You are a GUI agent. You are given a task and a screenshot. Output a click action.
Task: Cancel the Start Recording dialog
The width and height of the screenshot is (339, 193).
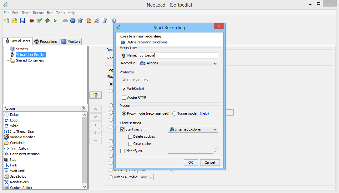[210, 163]
